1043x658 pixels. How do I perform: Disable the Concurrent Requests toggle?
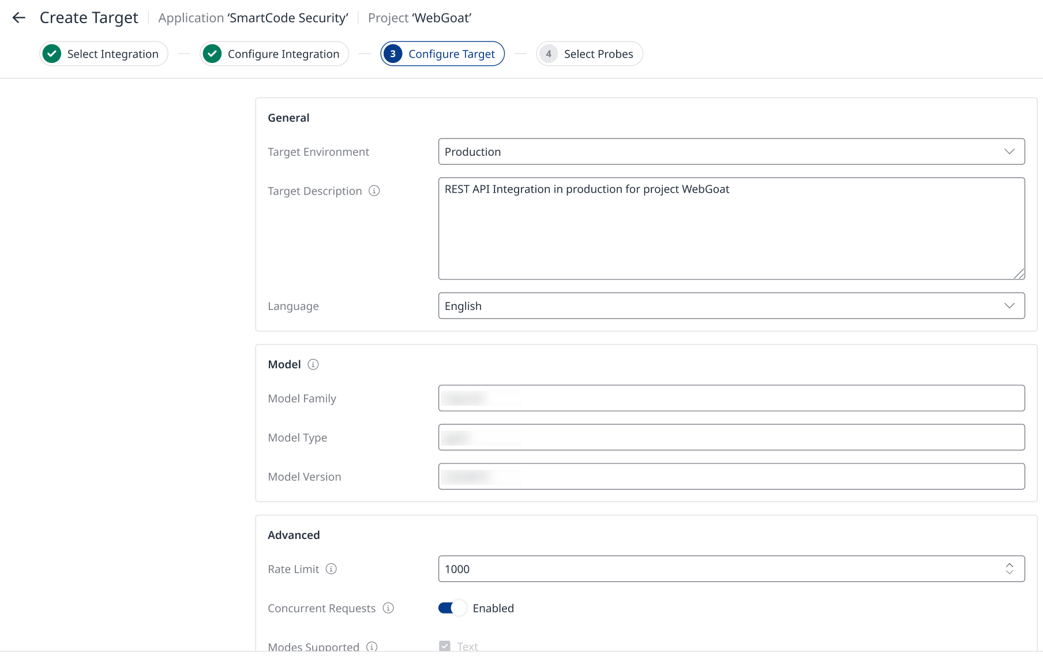click(452, 608)
